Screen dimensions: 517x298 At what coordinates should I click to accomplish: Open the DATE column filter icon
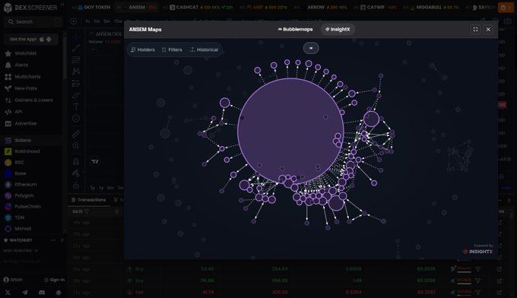pos(87,211)
